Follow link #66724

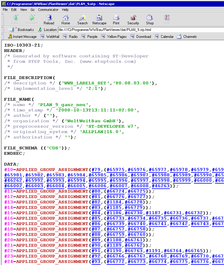tap(116, 191)
